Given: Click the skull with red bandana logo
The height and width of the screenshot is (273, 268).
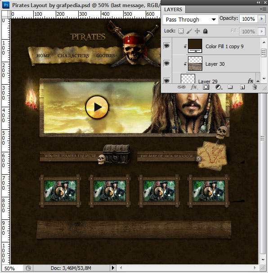Looking at the screenshot, I should point(134,48).
